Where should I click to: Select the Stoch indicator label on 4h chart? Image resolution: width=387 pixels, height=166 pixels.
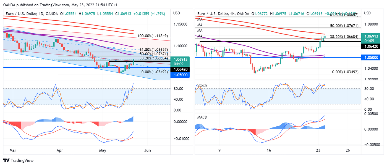[202, 85]
